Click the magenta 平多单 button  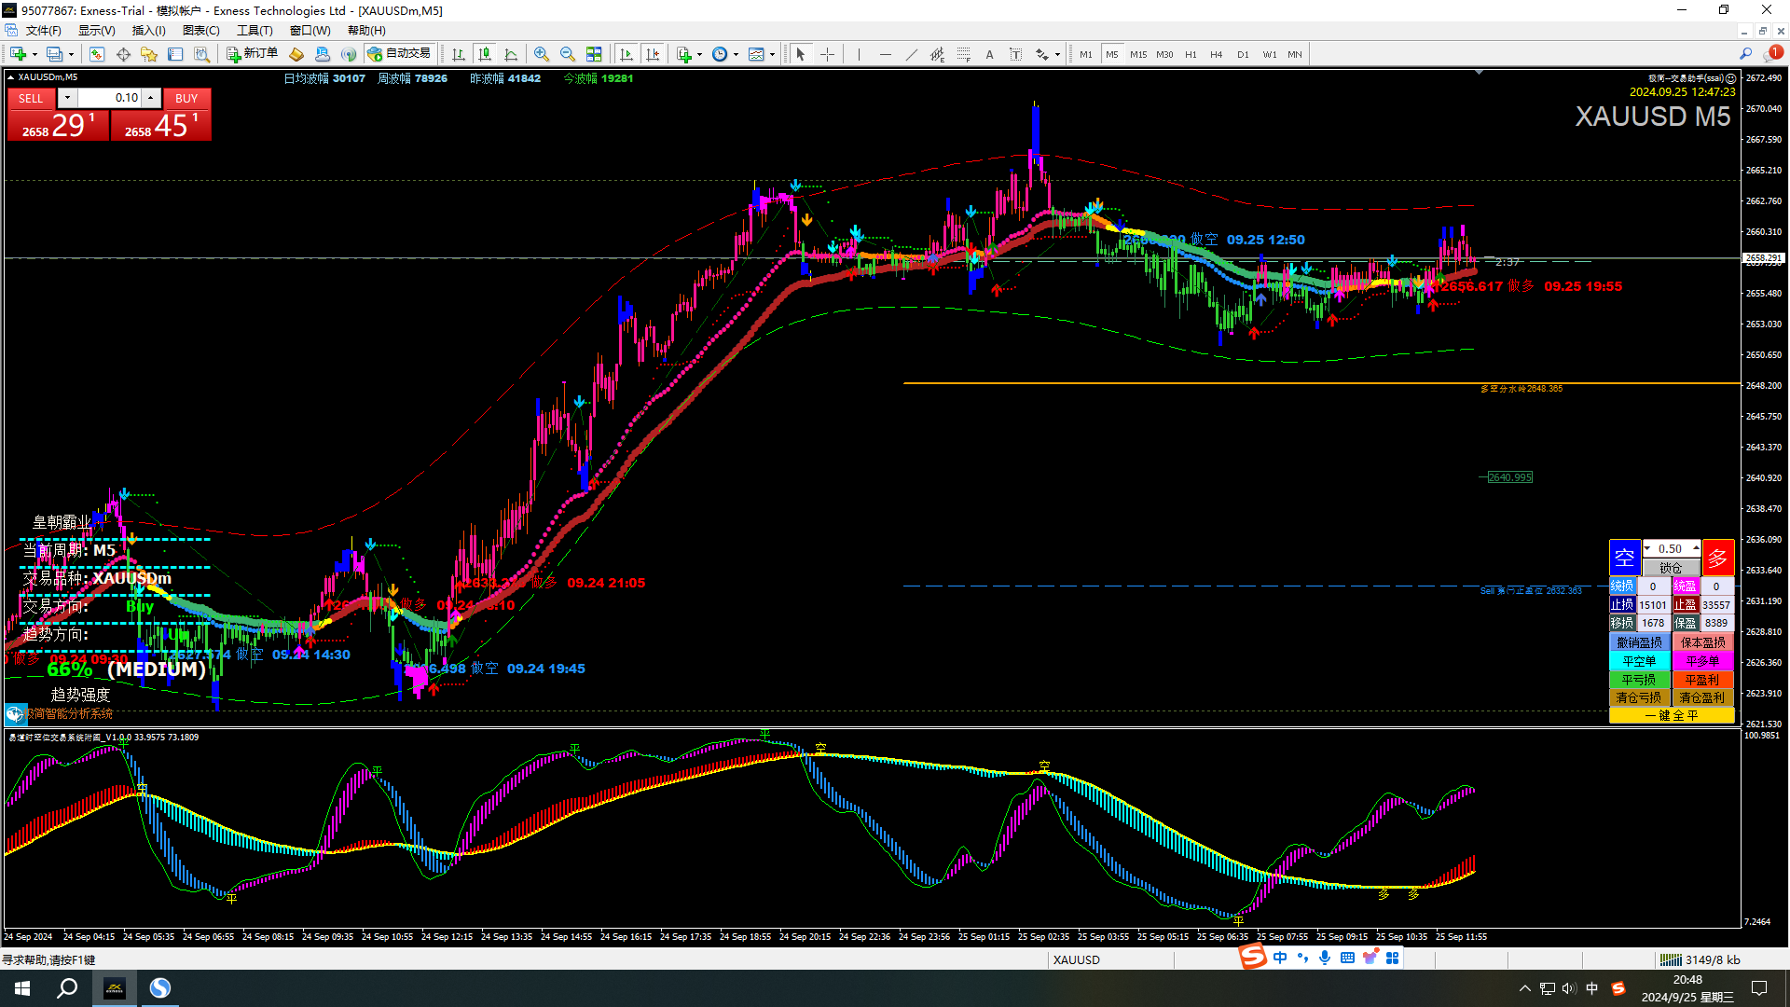(1702, 661)
